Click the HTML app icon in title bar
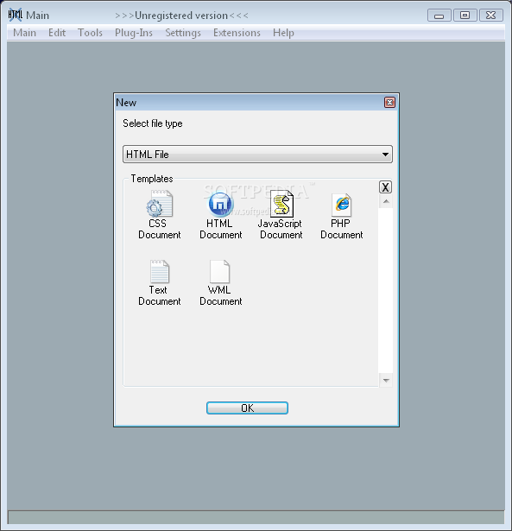Screen dimensions: 512x531 [16, 15]
